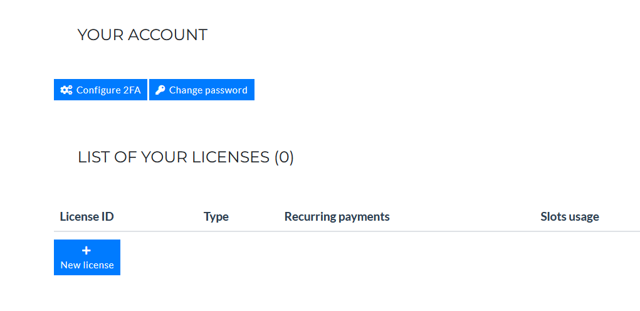Open the Configure 2FA settings

100,90
